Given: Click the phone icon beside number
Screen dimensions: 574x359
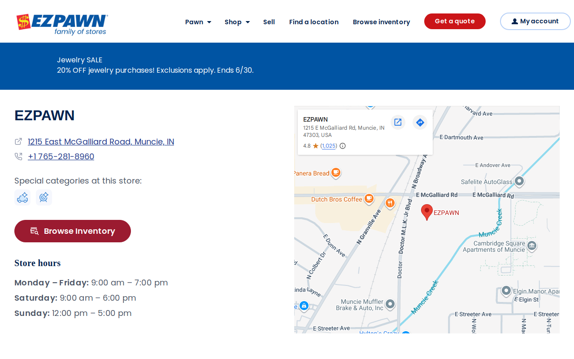Looking at the screenshot, I should point(18,157).
